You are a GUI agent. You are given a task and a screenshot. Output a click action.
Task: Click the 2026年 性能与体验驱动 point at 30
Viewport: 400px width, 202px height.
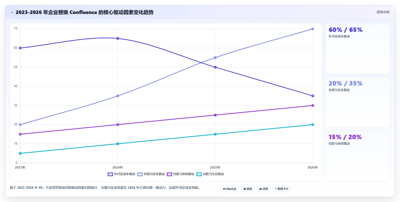pos(313,105)
